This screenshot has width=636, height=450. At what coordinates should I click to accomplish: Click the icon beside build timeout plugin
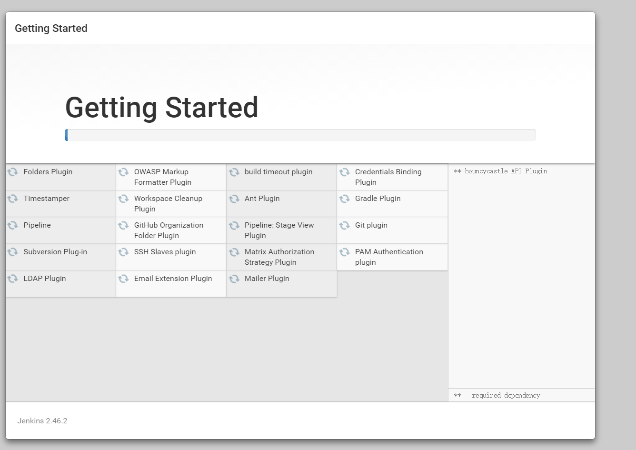point(234,172)
